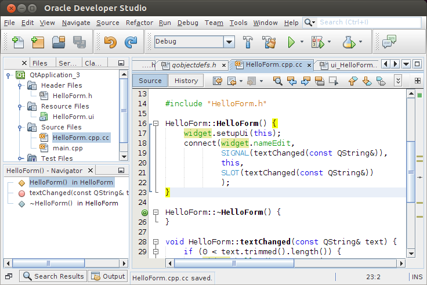Click the New Project toolbar icon

point(38,42)
